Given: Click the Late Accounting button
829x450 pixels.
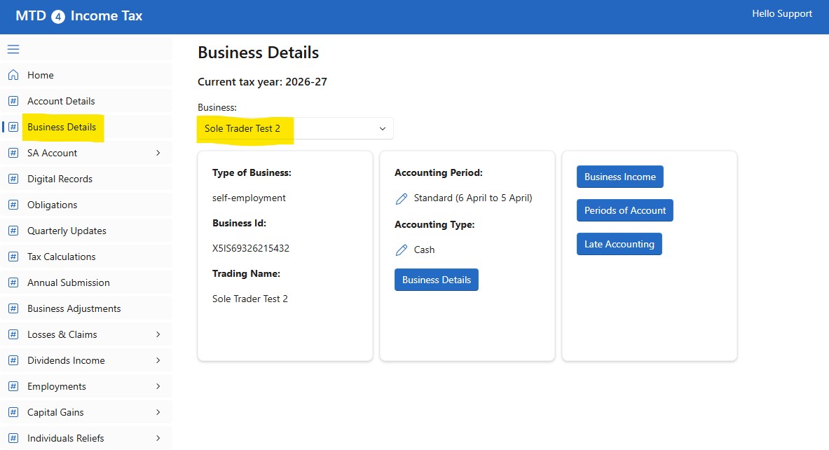Looking at the screenshot, I should (619, 244).
